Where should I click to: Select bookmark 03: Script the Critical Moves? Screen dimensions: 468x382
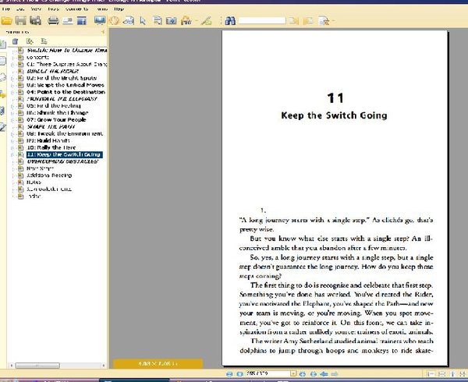65,85
